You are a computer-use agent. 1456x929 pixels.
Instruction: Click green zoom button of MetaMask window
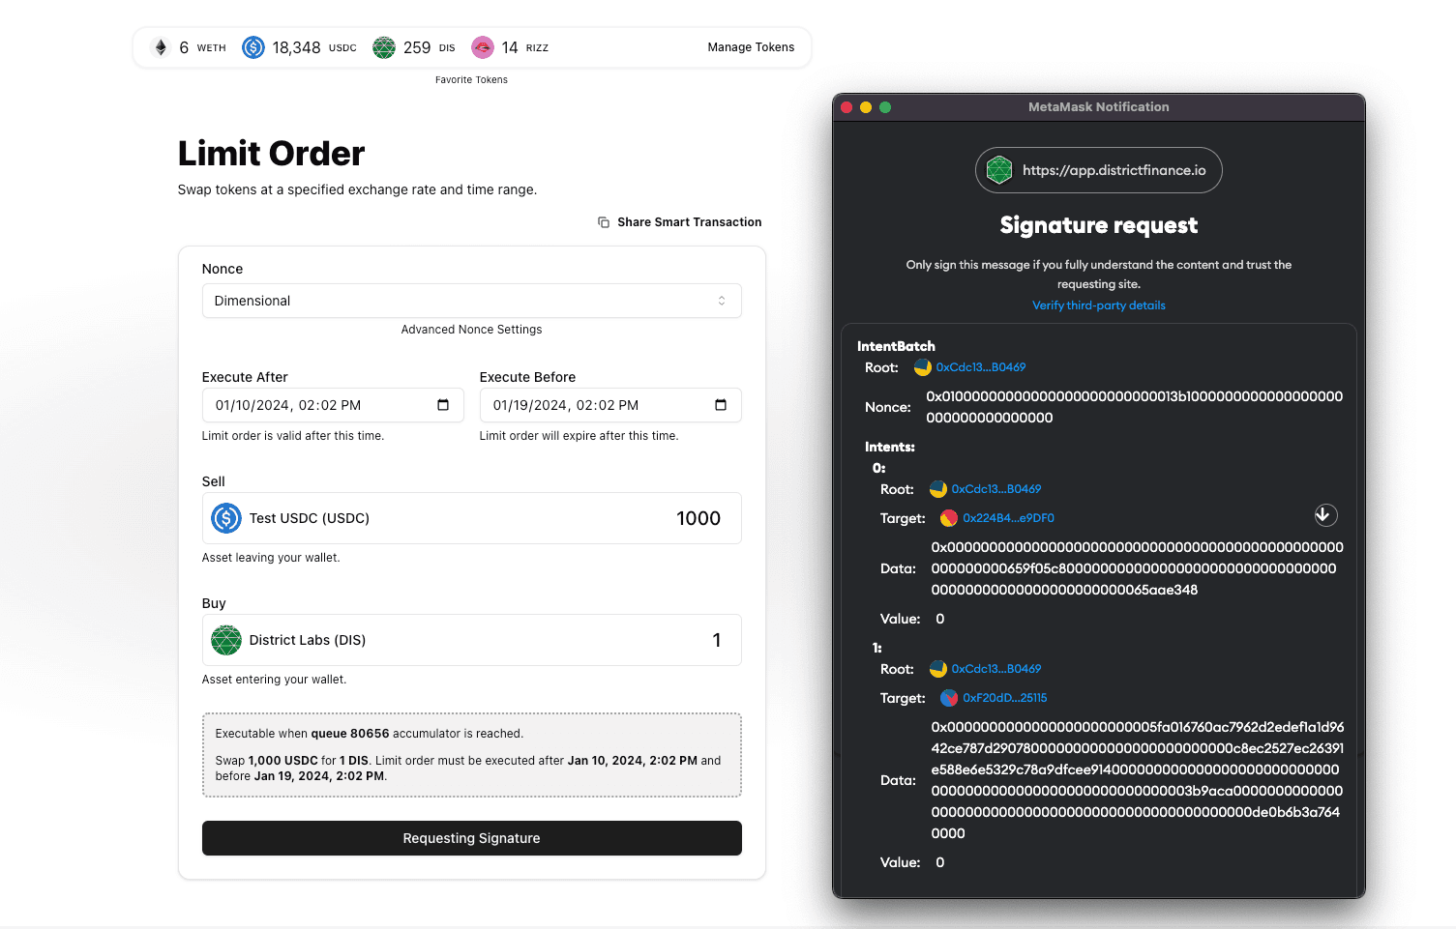[885, 107]
